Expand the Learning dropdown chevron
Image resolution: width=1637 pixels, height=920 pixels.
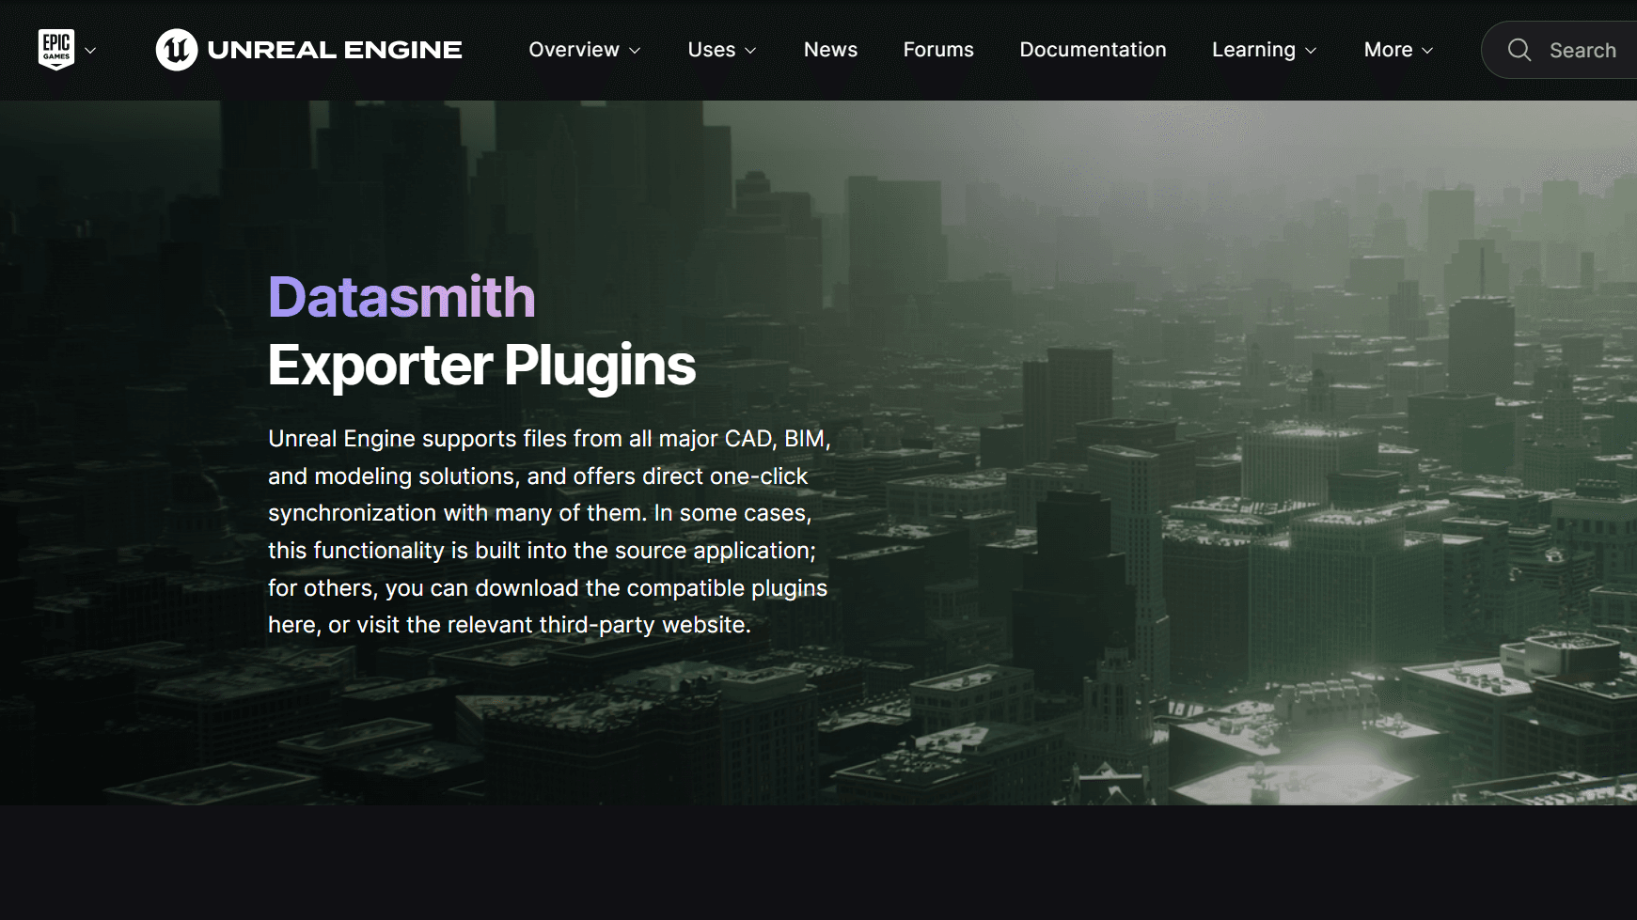(1311, 51)
